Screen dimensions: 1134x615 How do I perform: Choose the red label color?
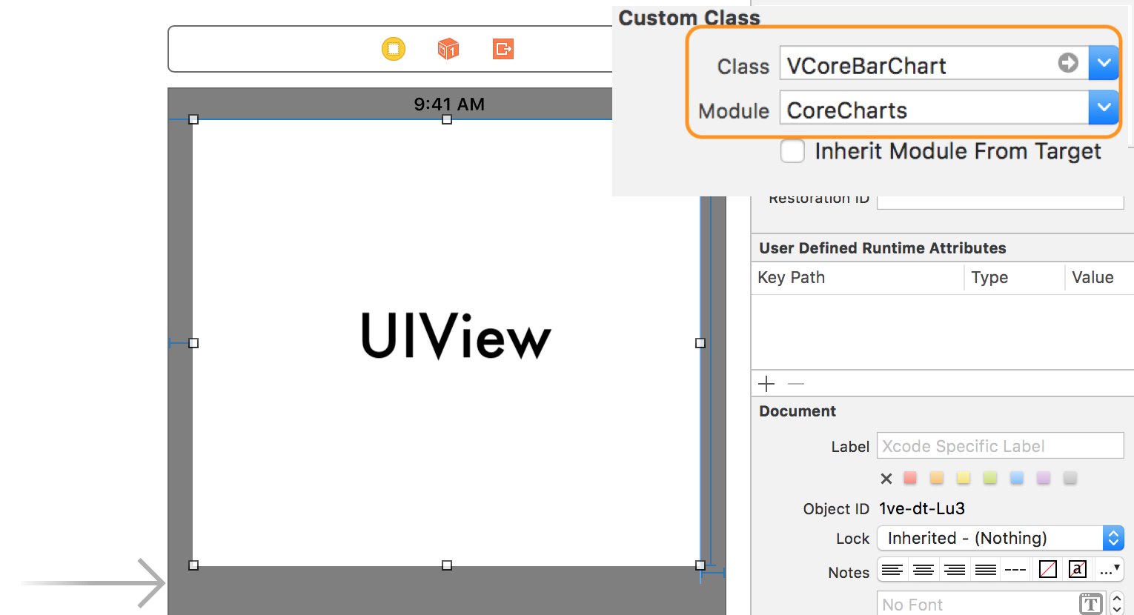(x=910, y=478)
